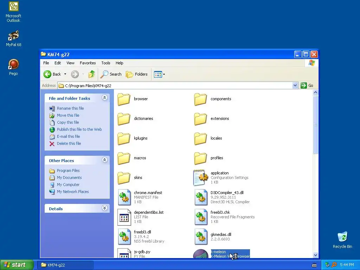Go to My Computer in Other Places

[68, 185]
